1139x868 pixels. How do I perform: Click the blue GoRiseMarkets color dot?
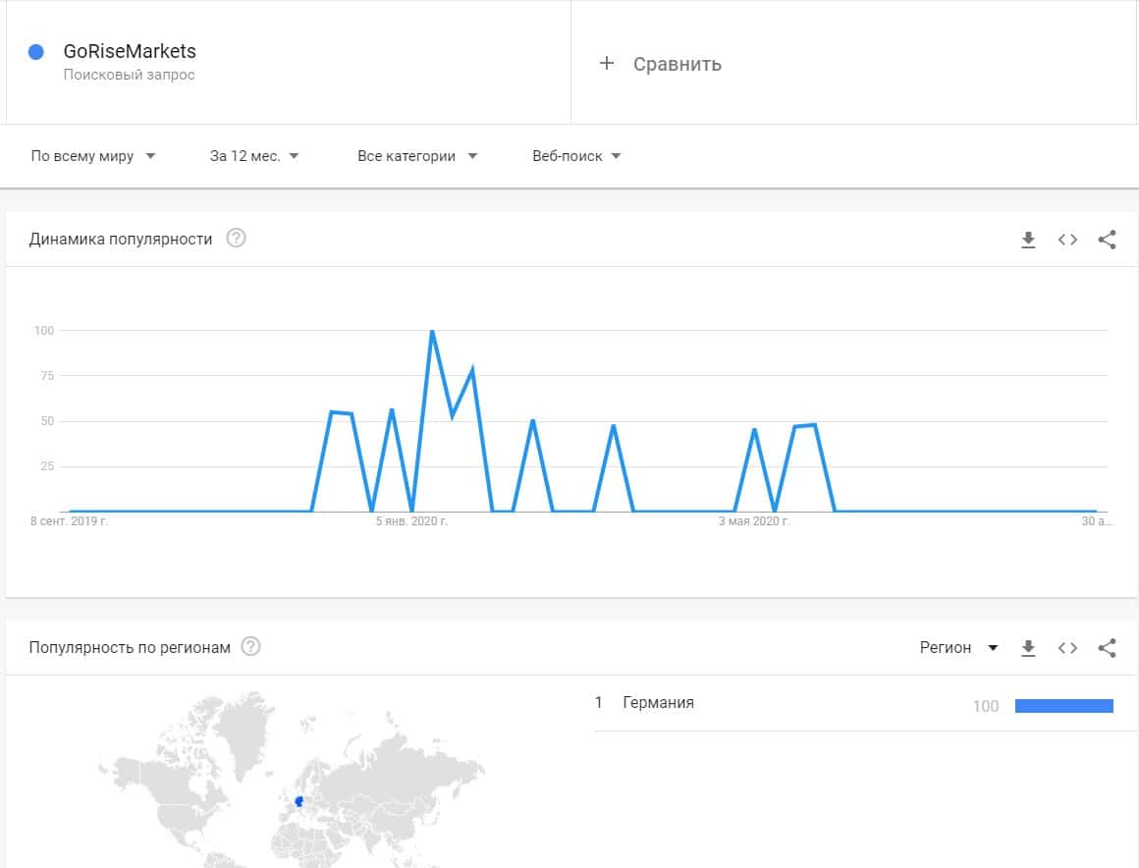[x=36, y=52]
